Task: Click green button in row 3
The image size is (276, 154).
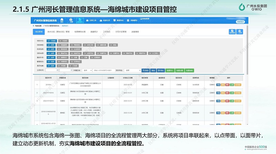Action: point(232,101)
